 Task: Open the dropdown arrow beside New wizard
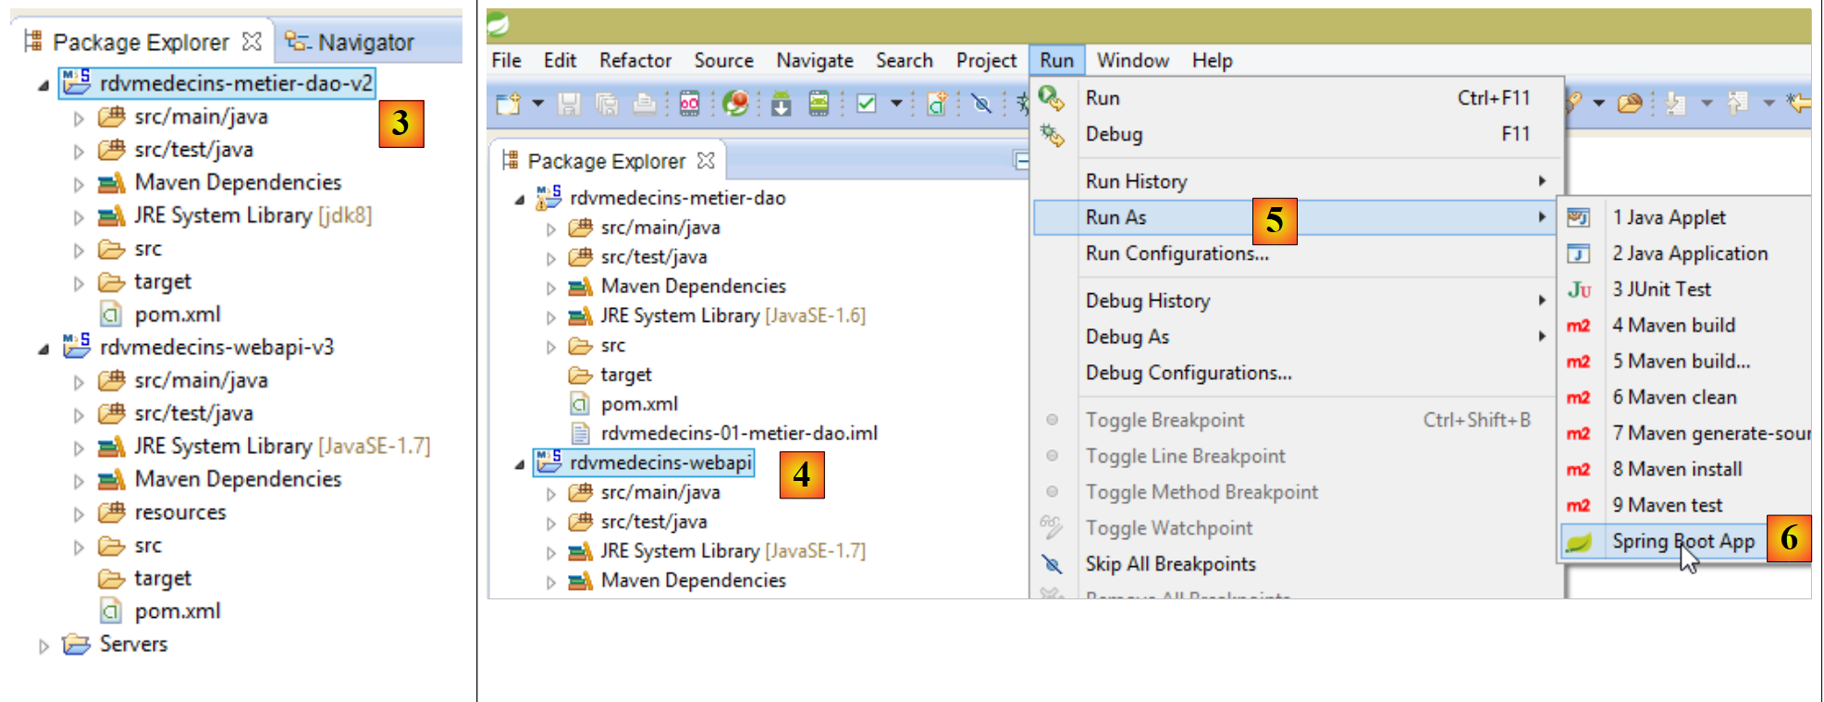(537, 104)
